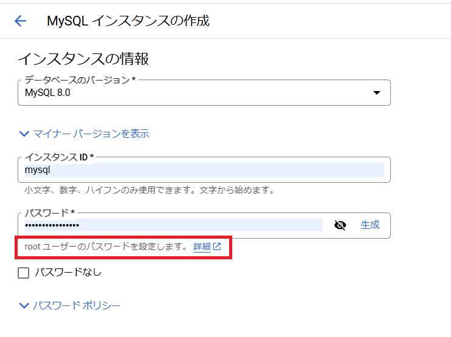Expand the minor version section
The image size is (451, 337).
click(84, 134)
